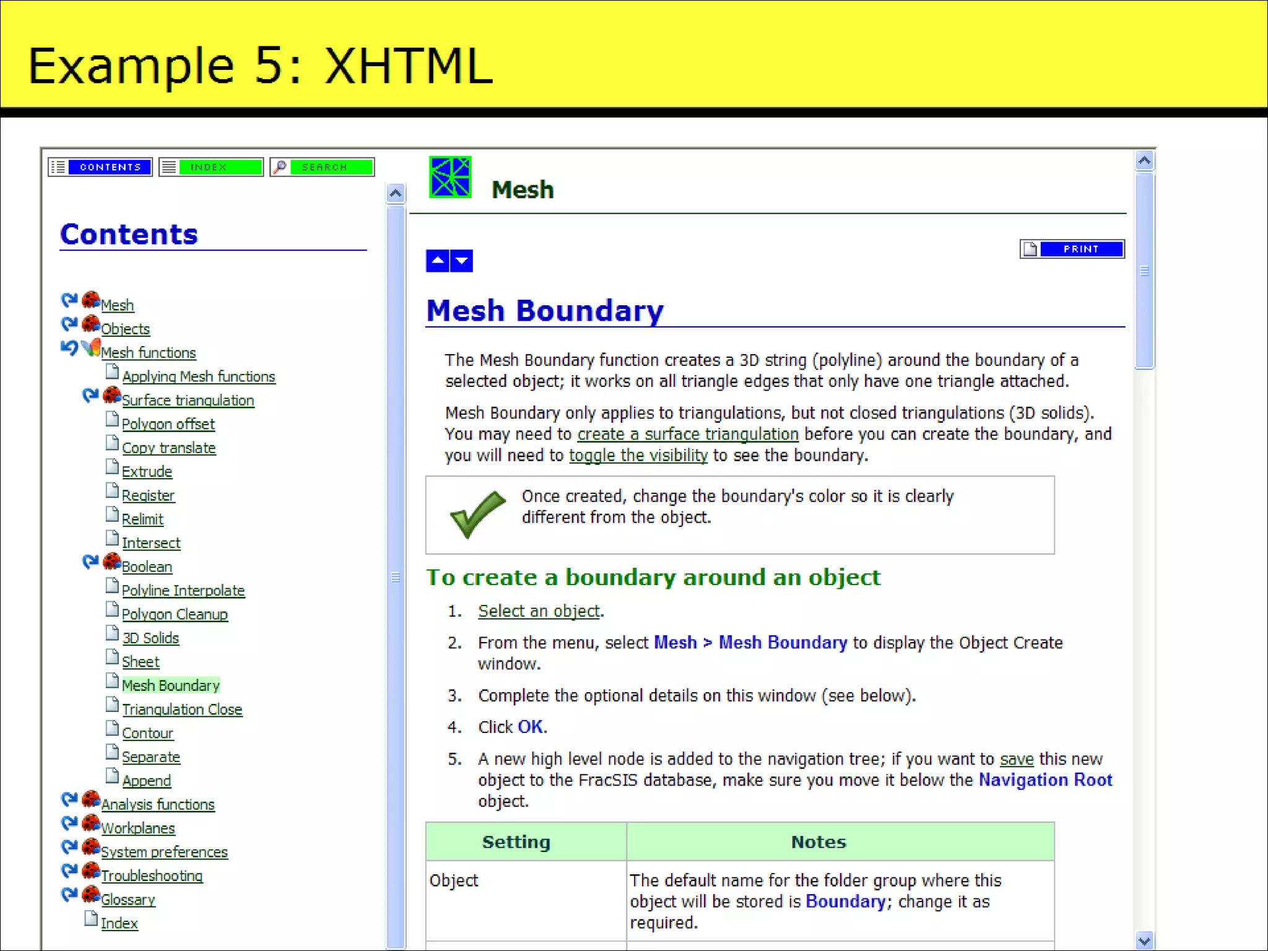Click the Index list icon
This screenshot has width=1268, height=951.
[169, 167]
